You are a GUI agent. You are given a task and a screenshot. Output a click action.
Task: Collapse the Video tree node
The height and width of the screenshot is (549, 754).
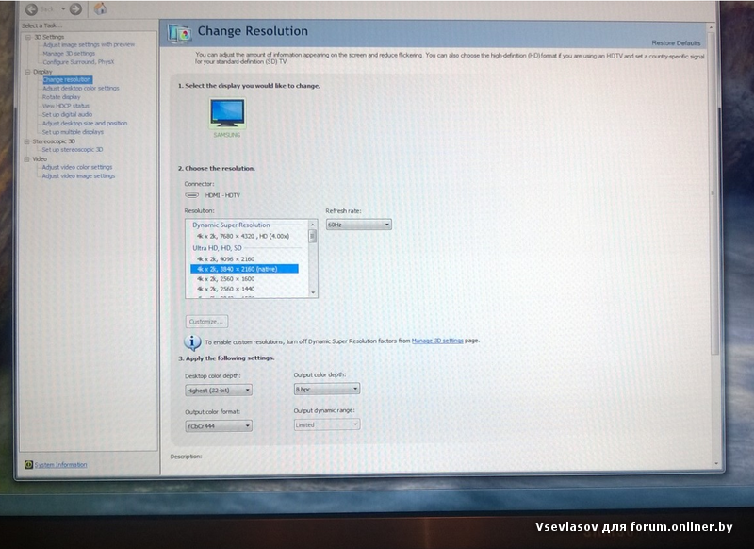point(27,158)
